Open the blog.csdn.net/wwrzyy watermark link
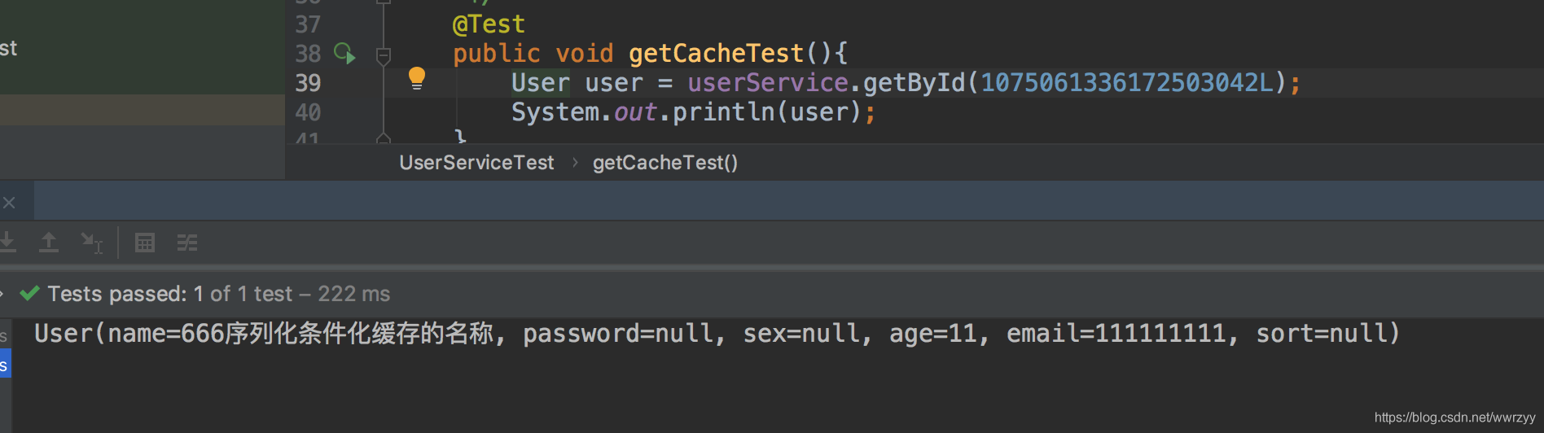This screenshot has width=1544, height=433. click(1454, 418)
